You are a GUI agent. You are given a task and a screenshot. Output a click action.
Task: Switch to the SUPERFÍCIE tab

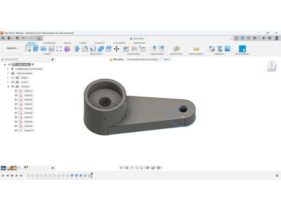click(49, 43)
